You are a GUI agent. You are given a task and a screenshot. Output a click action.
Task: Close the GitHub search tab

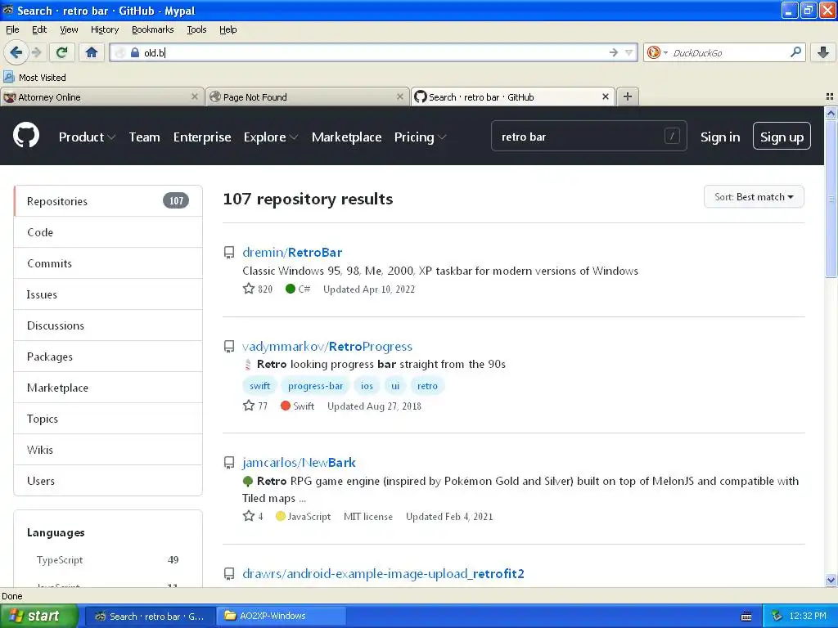pos(606,96)
